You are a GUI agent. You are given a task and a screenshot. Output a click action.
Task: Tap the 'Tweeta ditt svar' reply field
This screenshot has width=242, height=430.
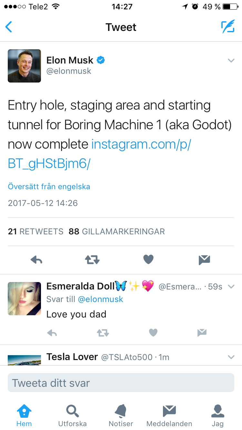click(121, 383)
